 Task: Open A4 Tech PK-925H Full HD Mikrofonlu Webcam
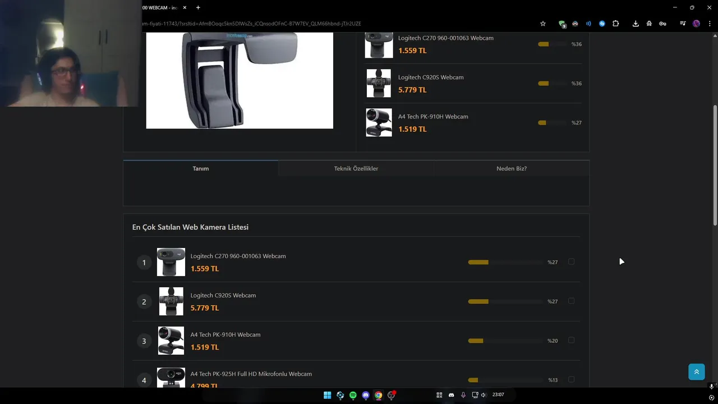[x=251, y=374]
